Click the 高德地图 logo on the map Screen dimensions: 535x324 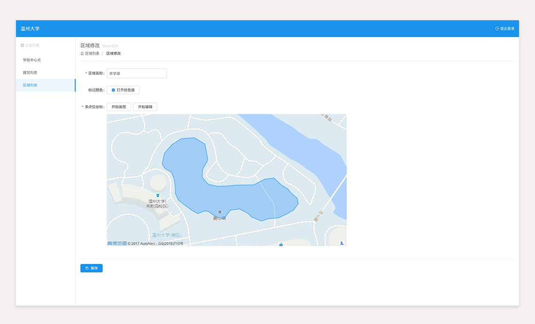[x=117, y=243]
